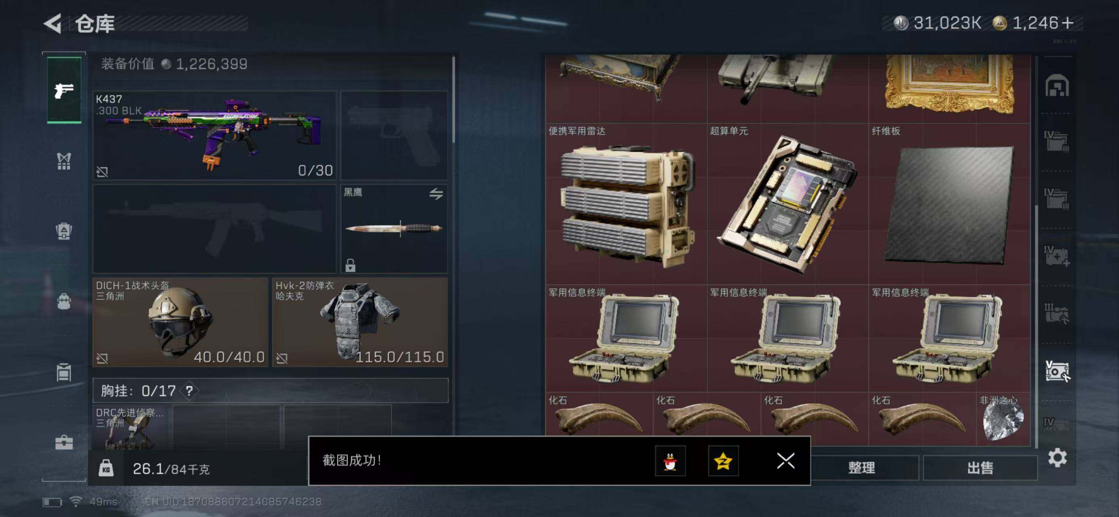Share screenshot via QQ penguin icon
Image resolution: width=1119 pixels, height=517 pixels.
click(x=670, y=460)
